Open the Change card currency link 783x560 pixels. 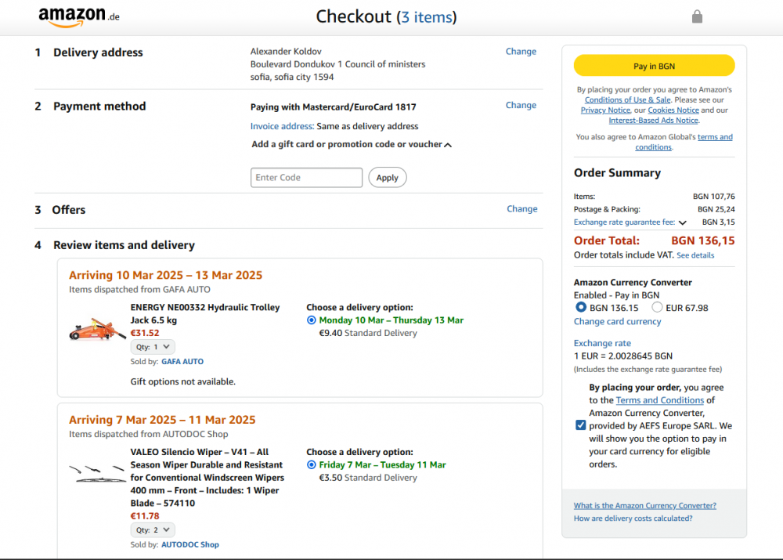(x=617, y=322)
